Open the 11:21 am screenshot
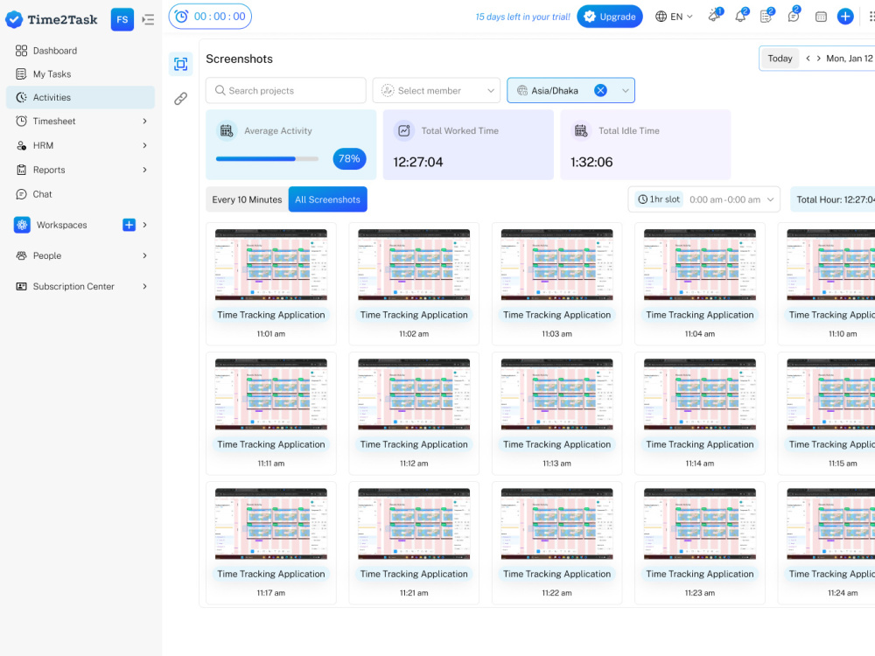Viewport: 875px width, 656px height. click(414, 523)
